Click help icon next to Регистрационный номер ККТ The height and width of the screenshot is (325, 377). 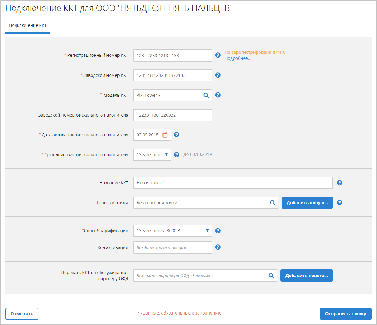pyautogui.click(x=218, y=55)
